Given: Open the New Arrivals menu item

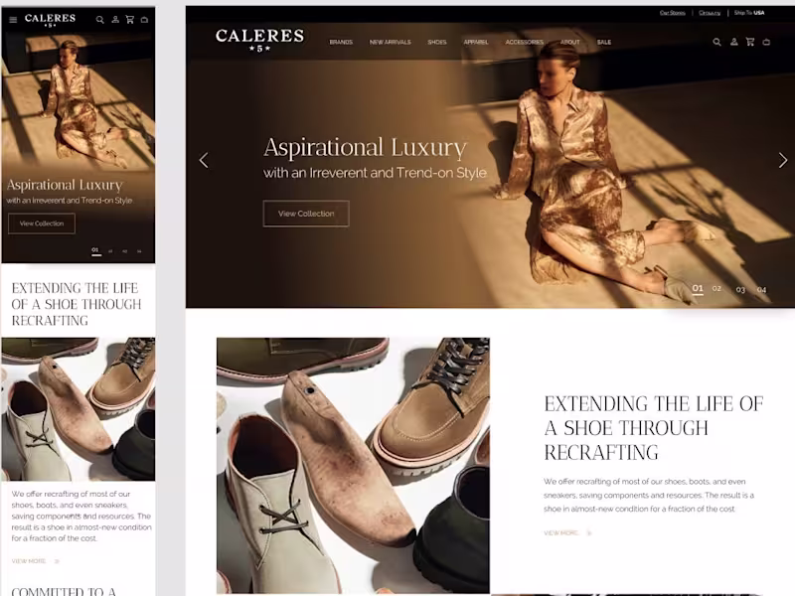Looking at the screenshot, I should 390,42.
